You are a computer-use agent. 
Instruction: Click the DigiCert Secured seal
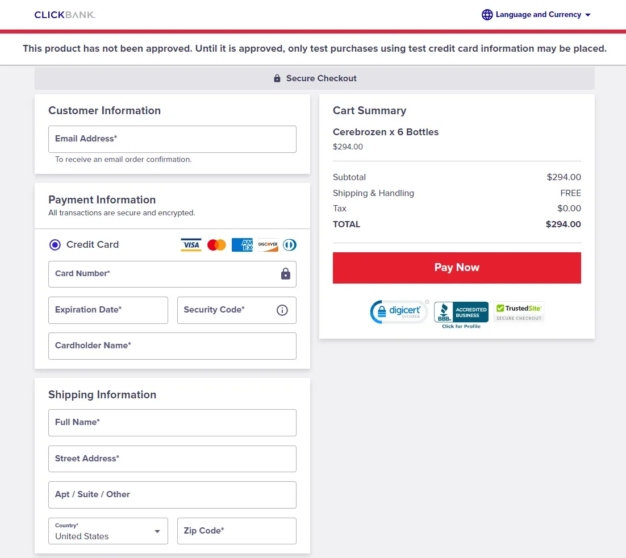point(399,311)
